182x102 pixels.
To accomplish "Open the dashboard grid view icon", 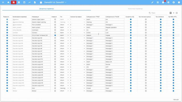I will (19, 2).
